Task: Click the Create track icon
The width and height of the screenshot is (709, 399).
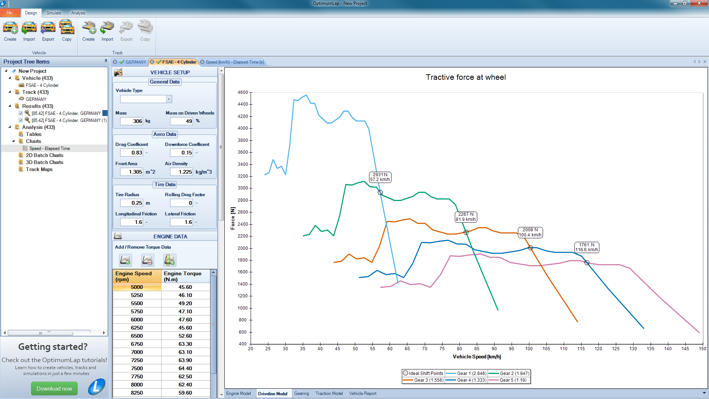Action: coord(89,28)
